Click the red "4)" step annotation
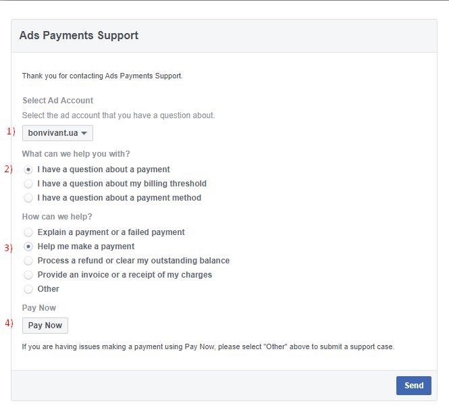 click(9, 323)
